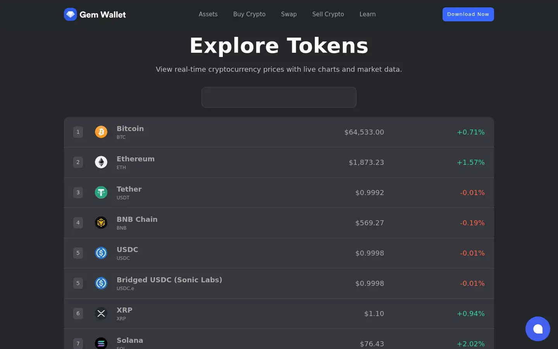The width and height of the screenshot is (558, 349).
Task: Click Solana change +2.02%
Action: tap(471, 344)
